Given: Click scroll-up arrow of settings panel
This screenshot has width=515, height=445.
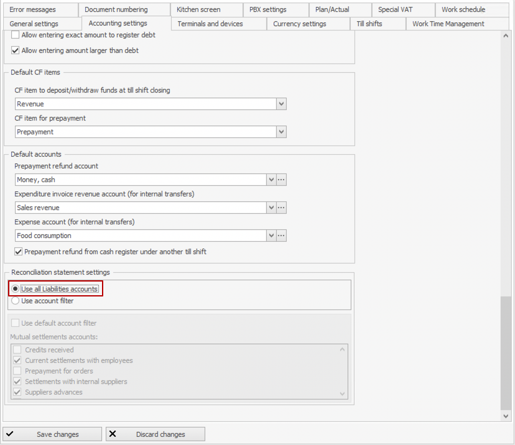Looking at the screenshot, I should click(x=506, y=36).
